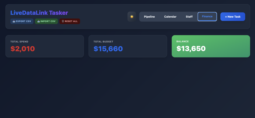The image size is (255, 118).
Task: Switch to the Pipeline tab
Action: pos(149,17)
